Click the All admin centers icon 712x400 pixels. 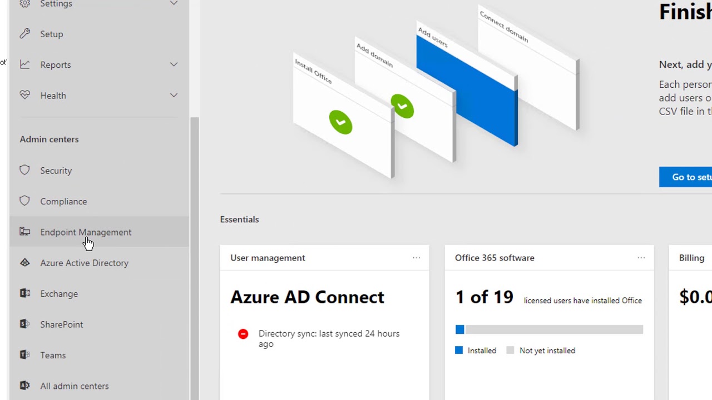click(x=25, y=386)
